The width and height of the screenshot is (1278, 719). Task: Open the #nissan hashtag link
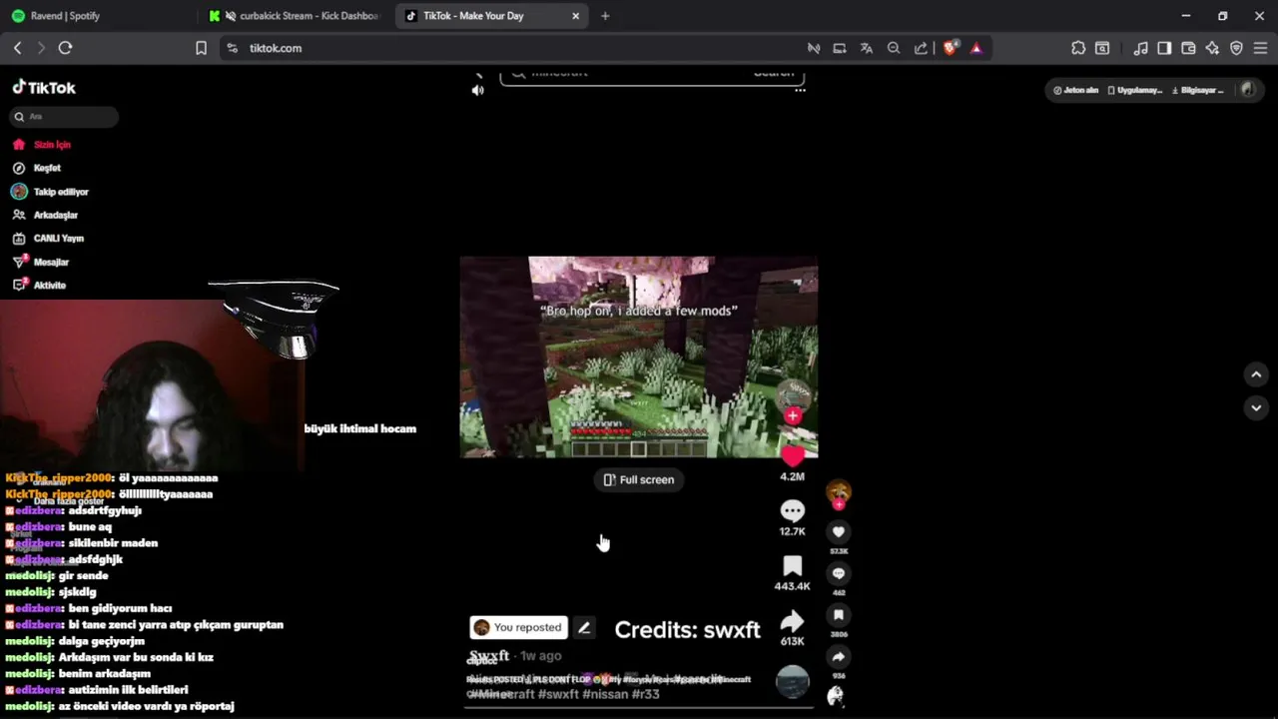[607, 694]
